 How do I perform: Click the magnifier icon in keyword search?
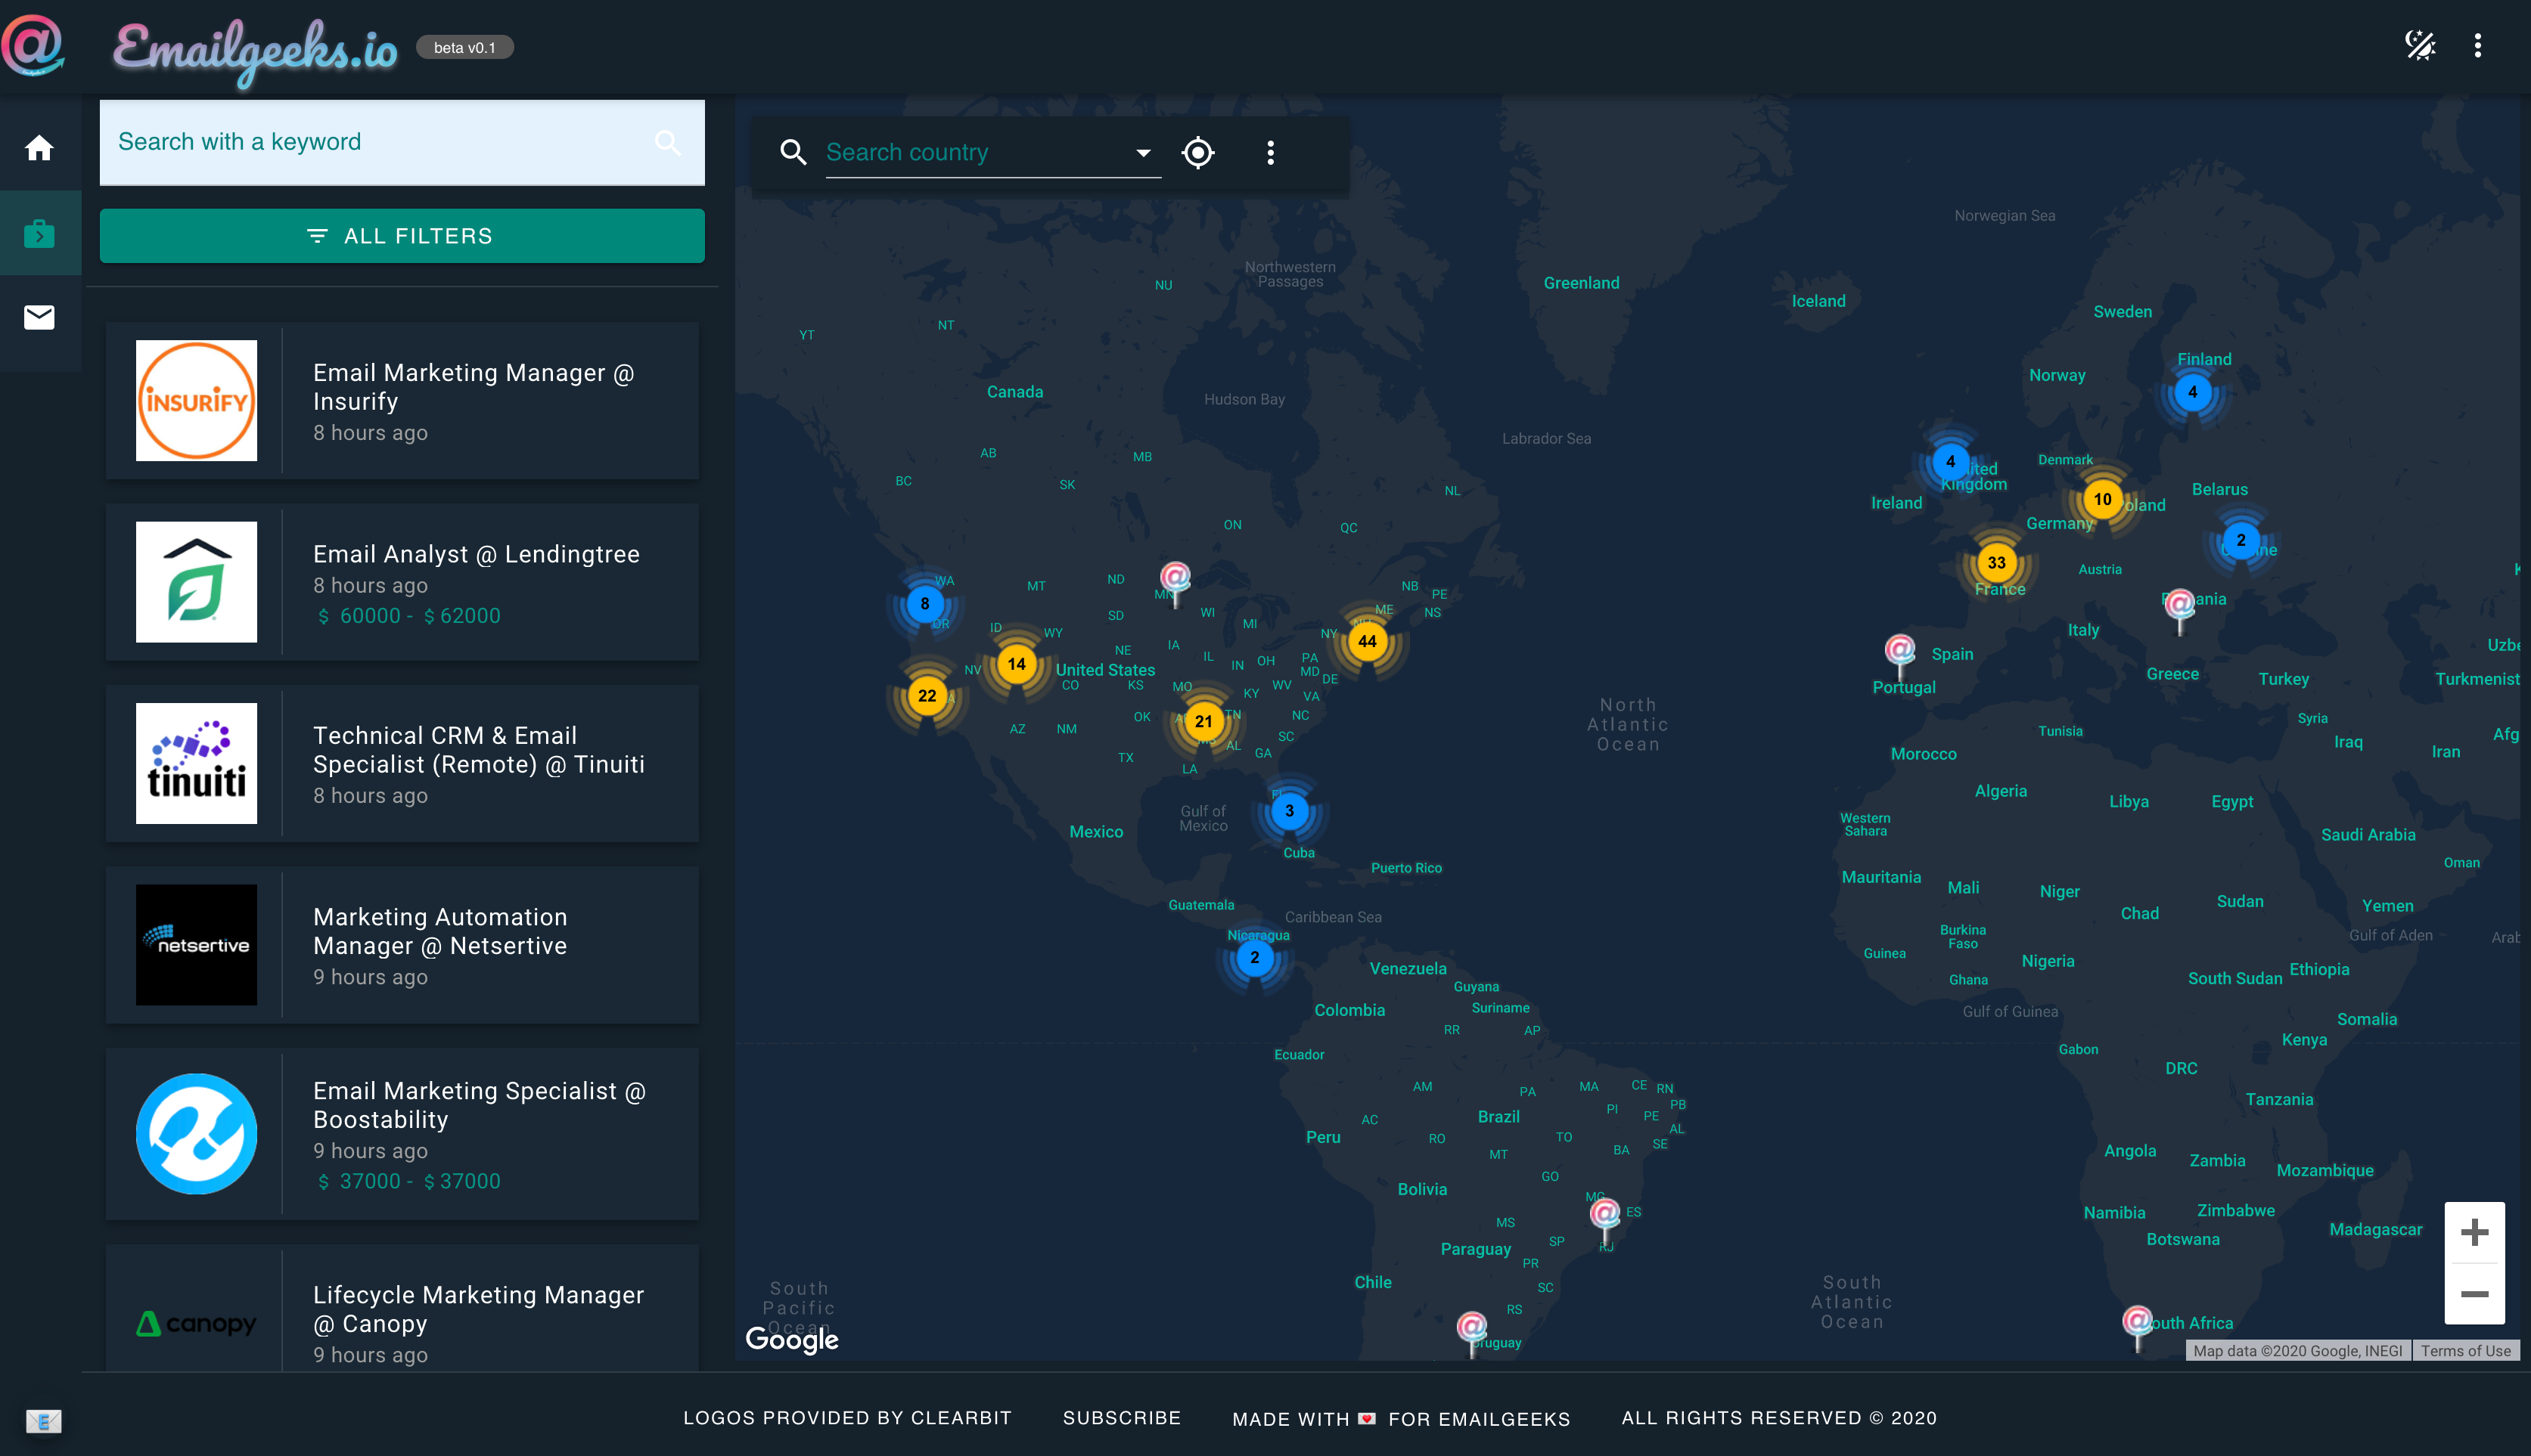pyautogui.click(x=668, y=143)
